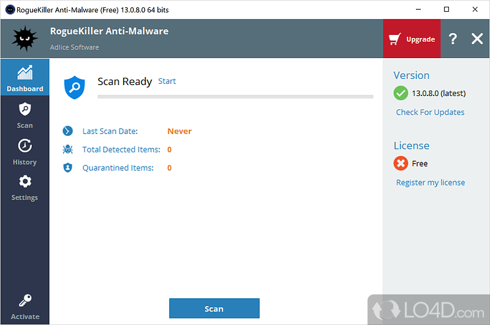The image size is (490, 325).
Task: Click the shield icon beside Quarantined Items
Action: pos(67,168)
